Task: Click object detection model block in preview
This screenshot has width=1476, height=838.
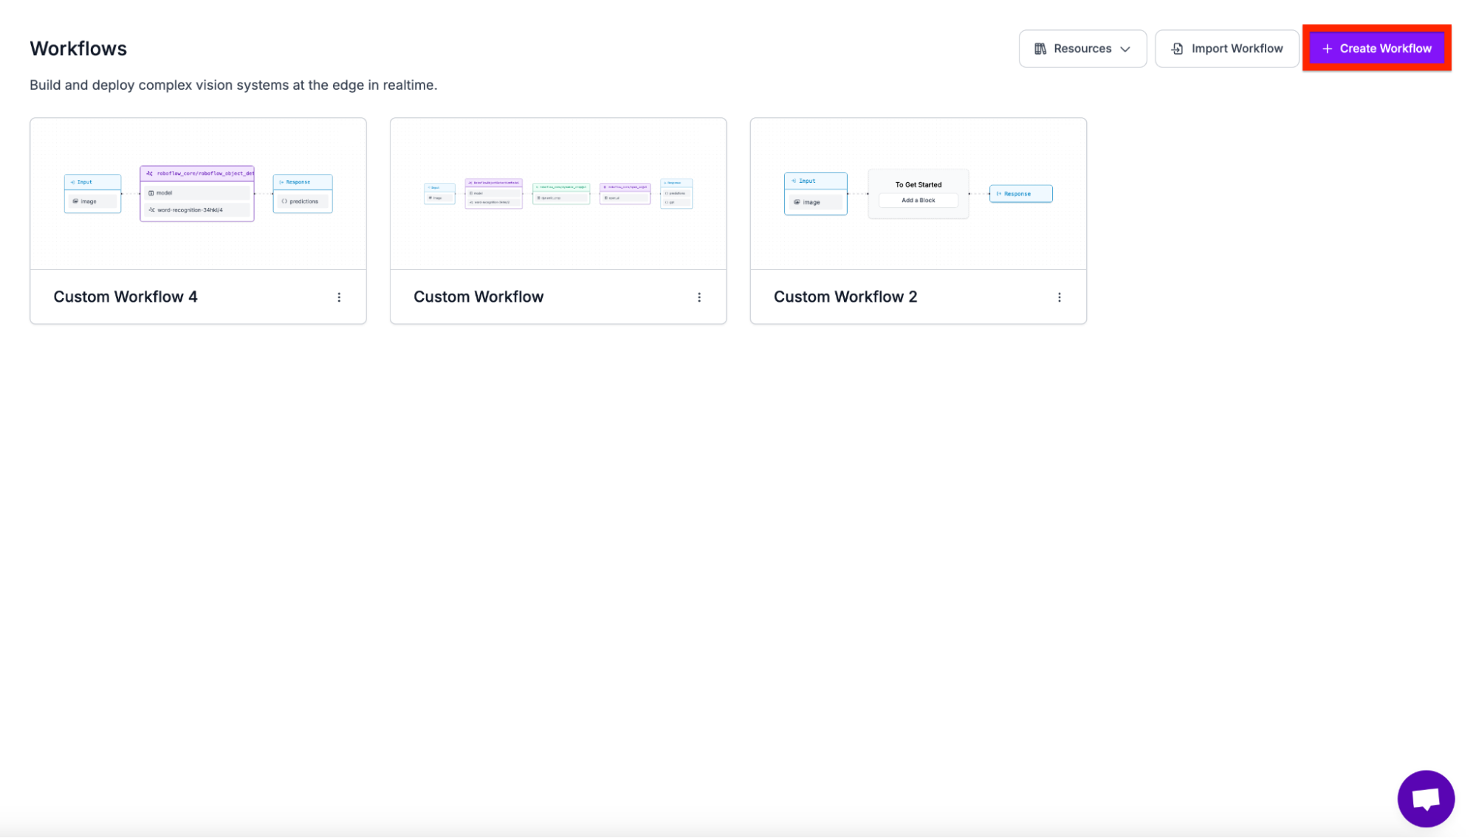Action: pos(196,193)
